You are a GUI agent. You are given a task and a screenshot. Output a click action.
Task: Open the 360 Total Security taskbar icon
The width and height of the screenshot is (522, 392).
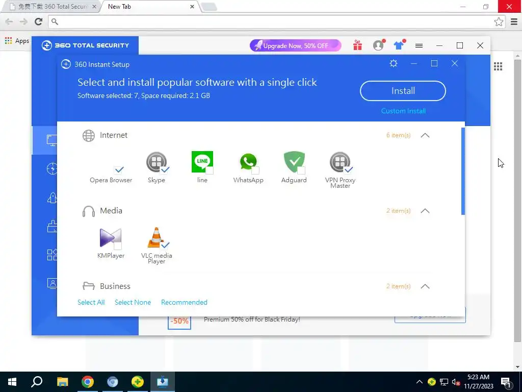coord(138,382)
